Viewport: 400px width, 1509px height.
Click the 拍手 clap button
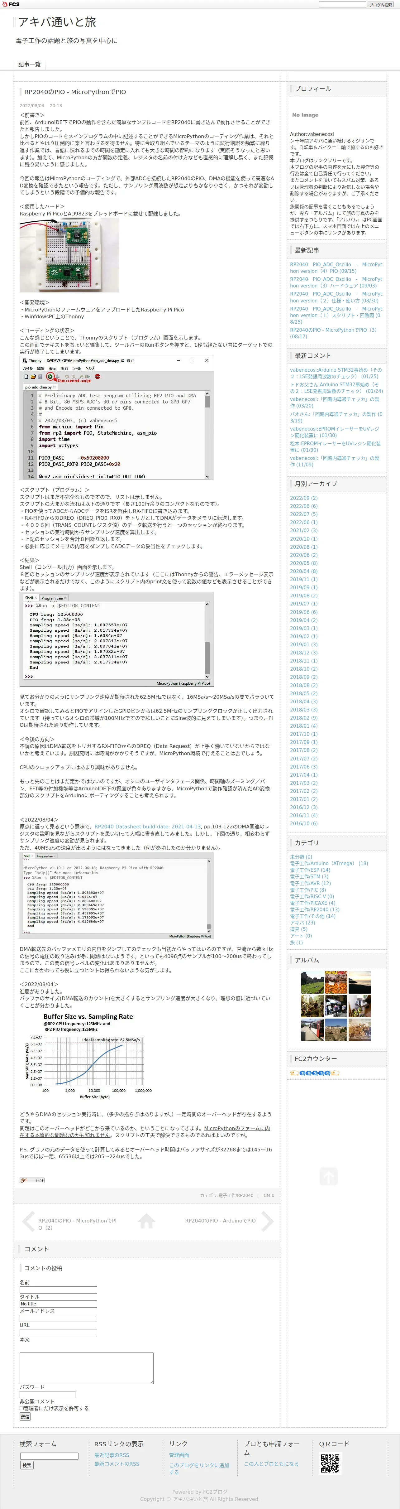coord(32,1180)
